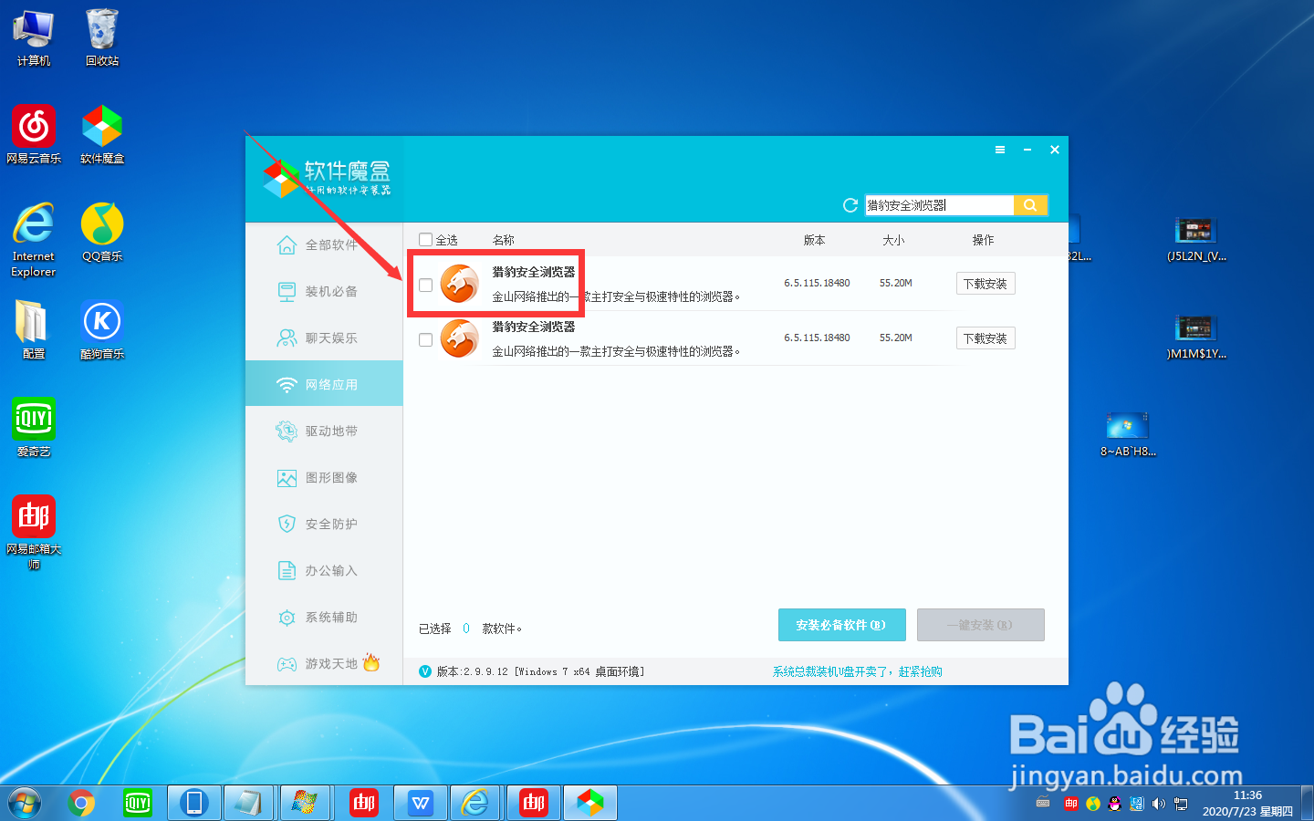
Task: Open Chrome from the taskbar
Action: tap(81, 803)
